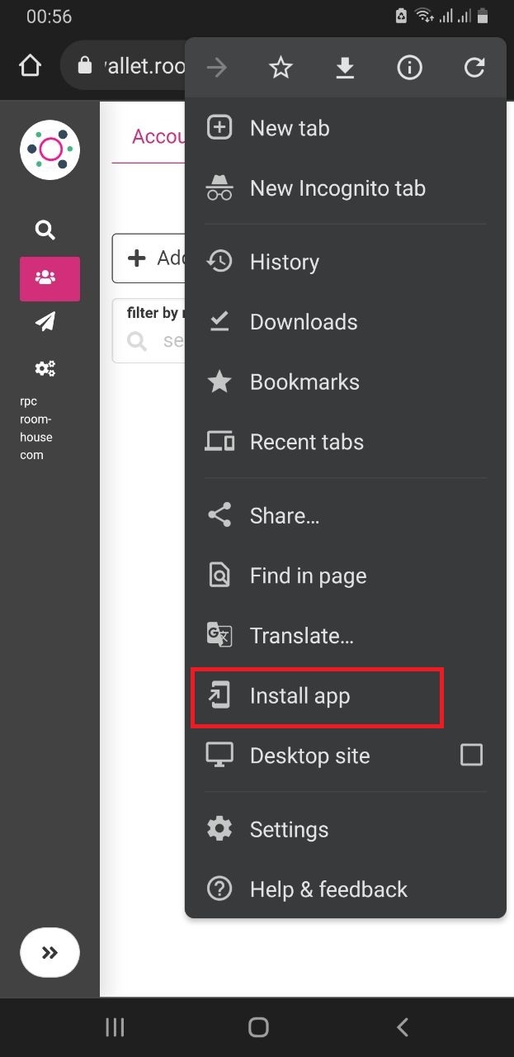Click the wallet logo in sidebar
The image size is (514, 1057).
pos(50,149)
